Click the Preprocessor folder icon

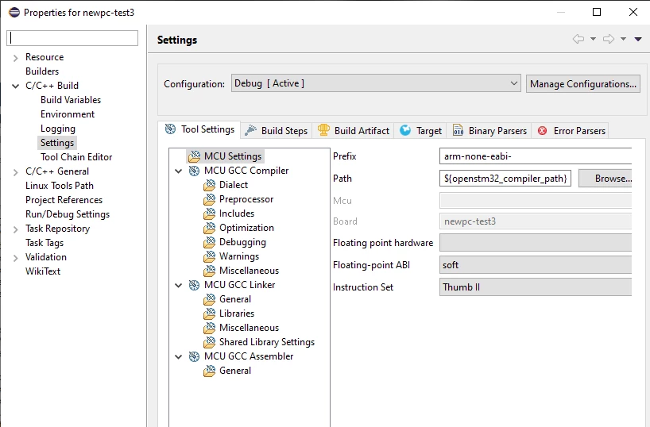point(209,200)
